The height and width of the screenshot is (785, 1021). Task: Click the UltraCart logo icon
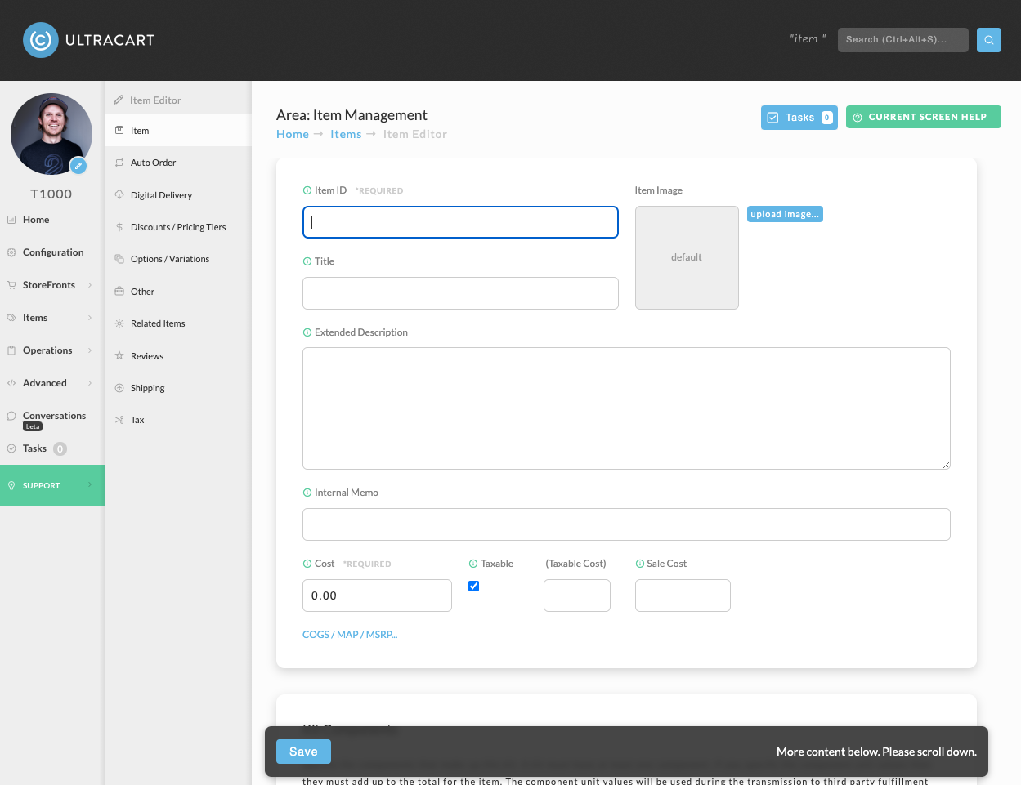41,40
